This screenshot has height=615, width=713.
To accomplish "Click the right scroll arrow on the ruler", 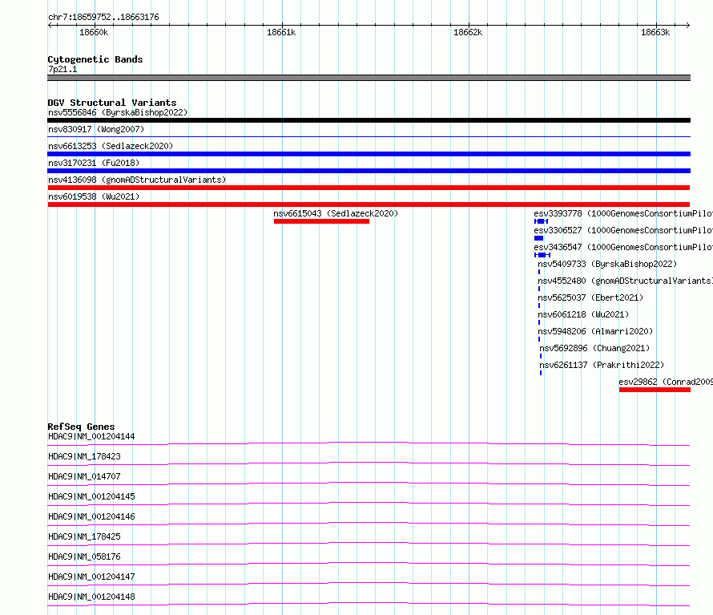I will tap(687, 25).
